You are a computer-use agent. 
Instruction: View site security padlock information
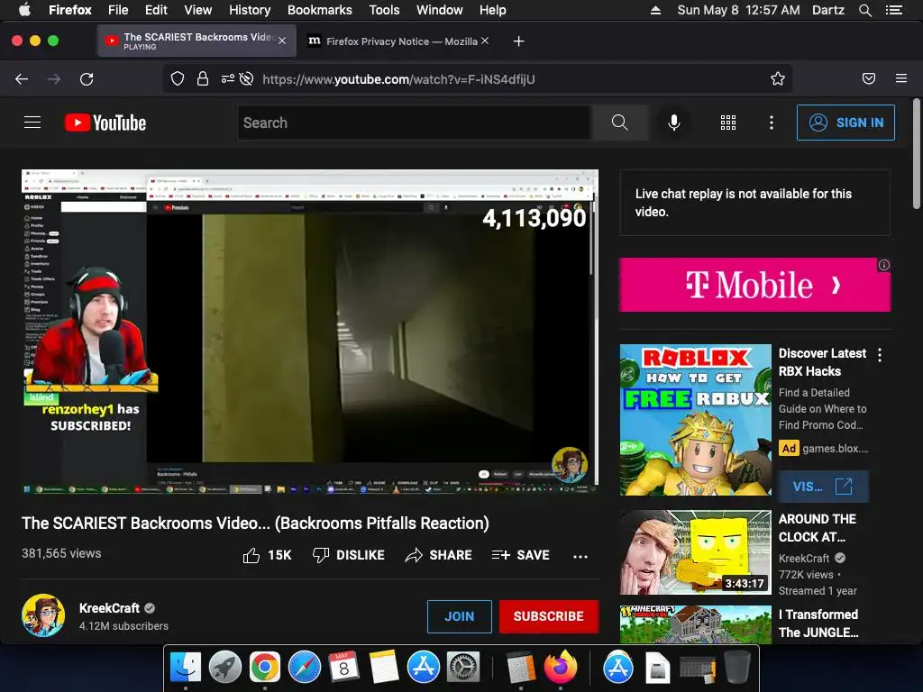pyautogui.click(x=203, y=79)
